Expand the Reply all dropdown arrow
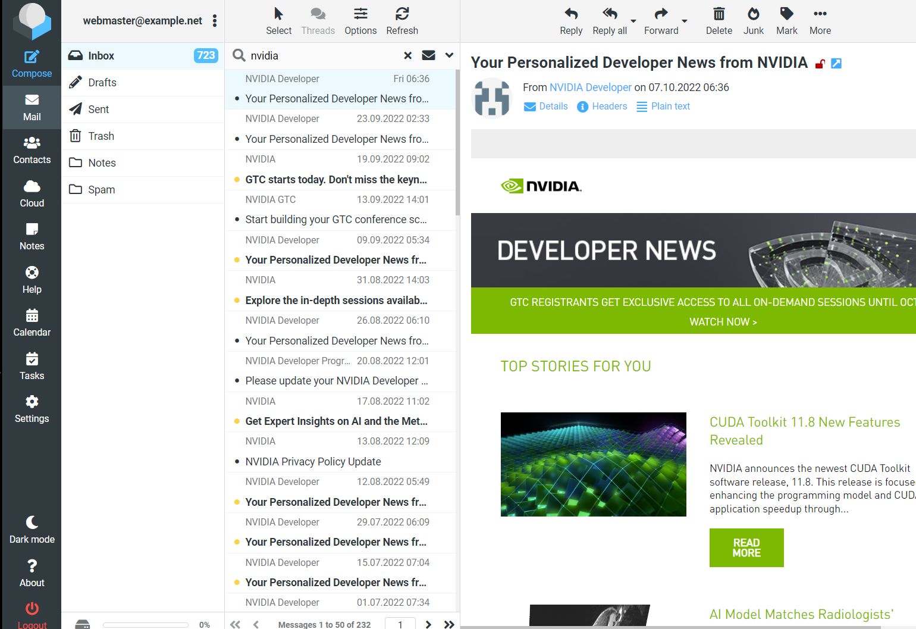Image resolution: width=916 pixels, height=629 pixels. (633, 21)
